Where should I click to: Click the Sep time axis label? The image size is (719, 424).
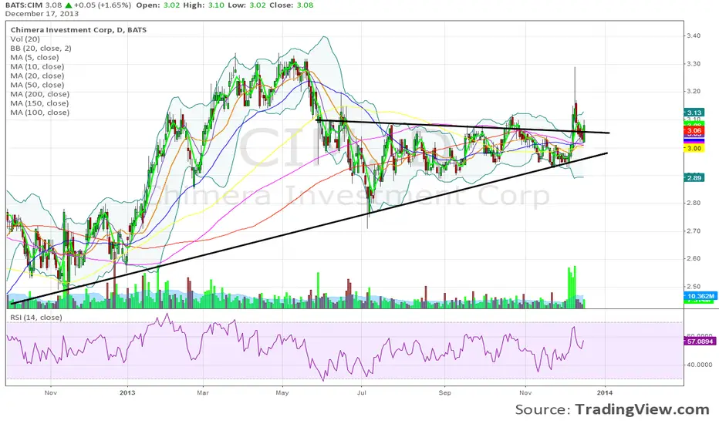444,393
